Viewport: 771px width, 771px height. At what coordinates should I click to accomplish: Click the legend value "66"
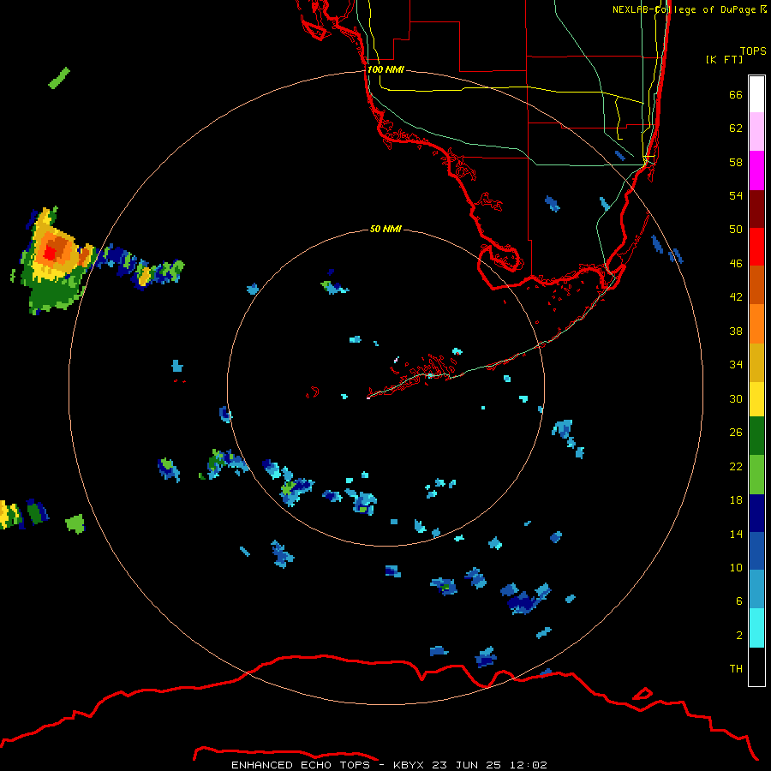coord(736,94)
